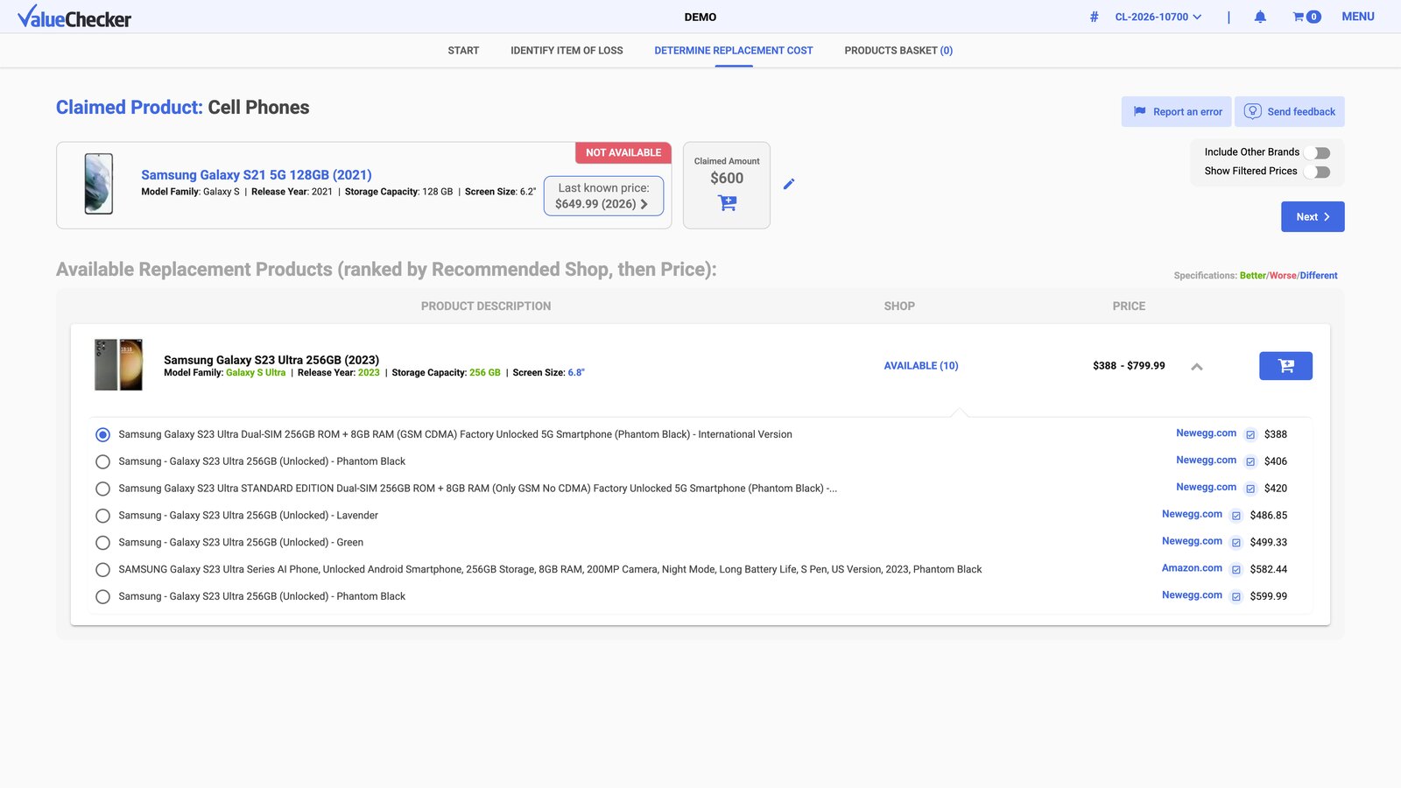Toggle Show Filtered Prices switch
Screen dimensions: 1401x788
pos(1317,172)
